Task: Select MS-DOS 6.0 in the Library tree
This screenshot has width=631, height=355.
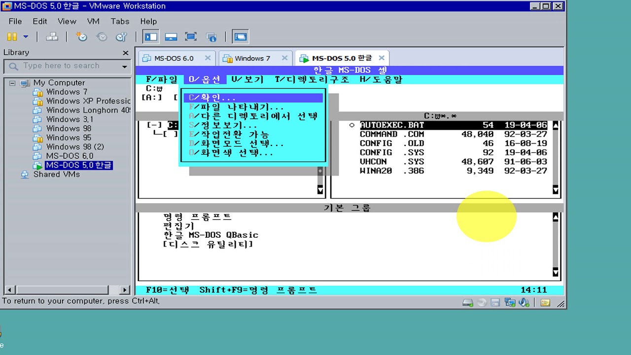Action: coord(70,156)
